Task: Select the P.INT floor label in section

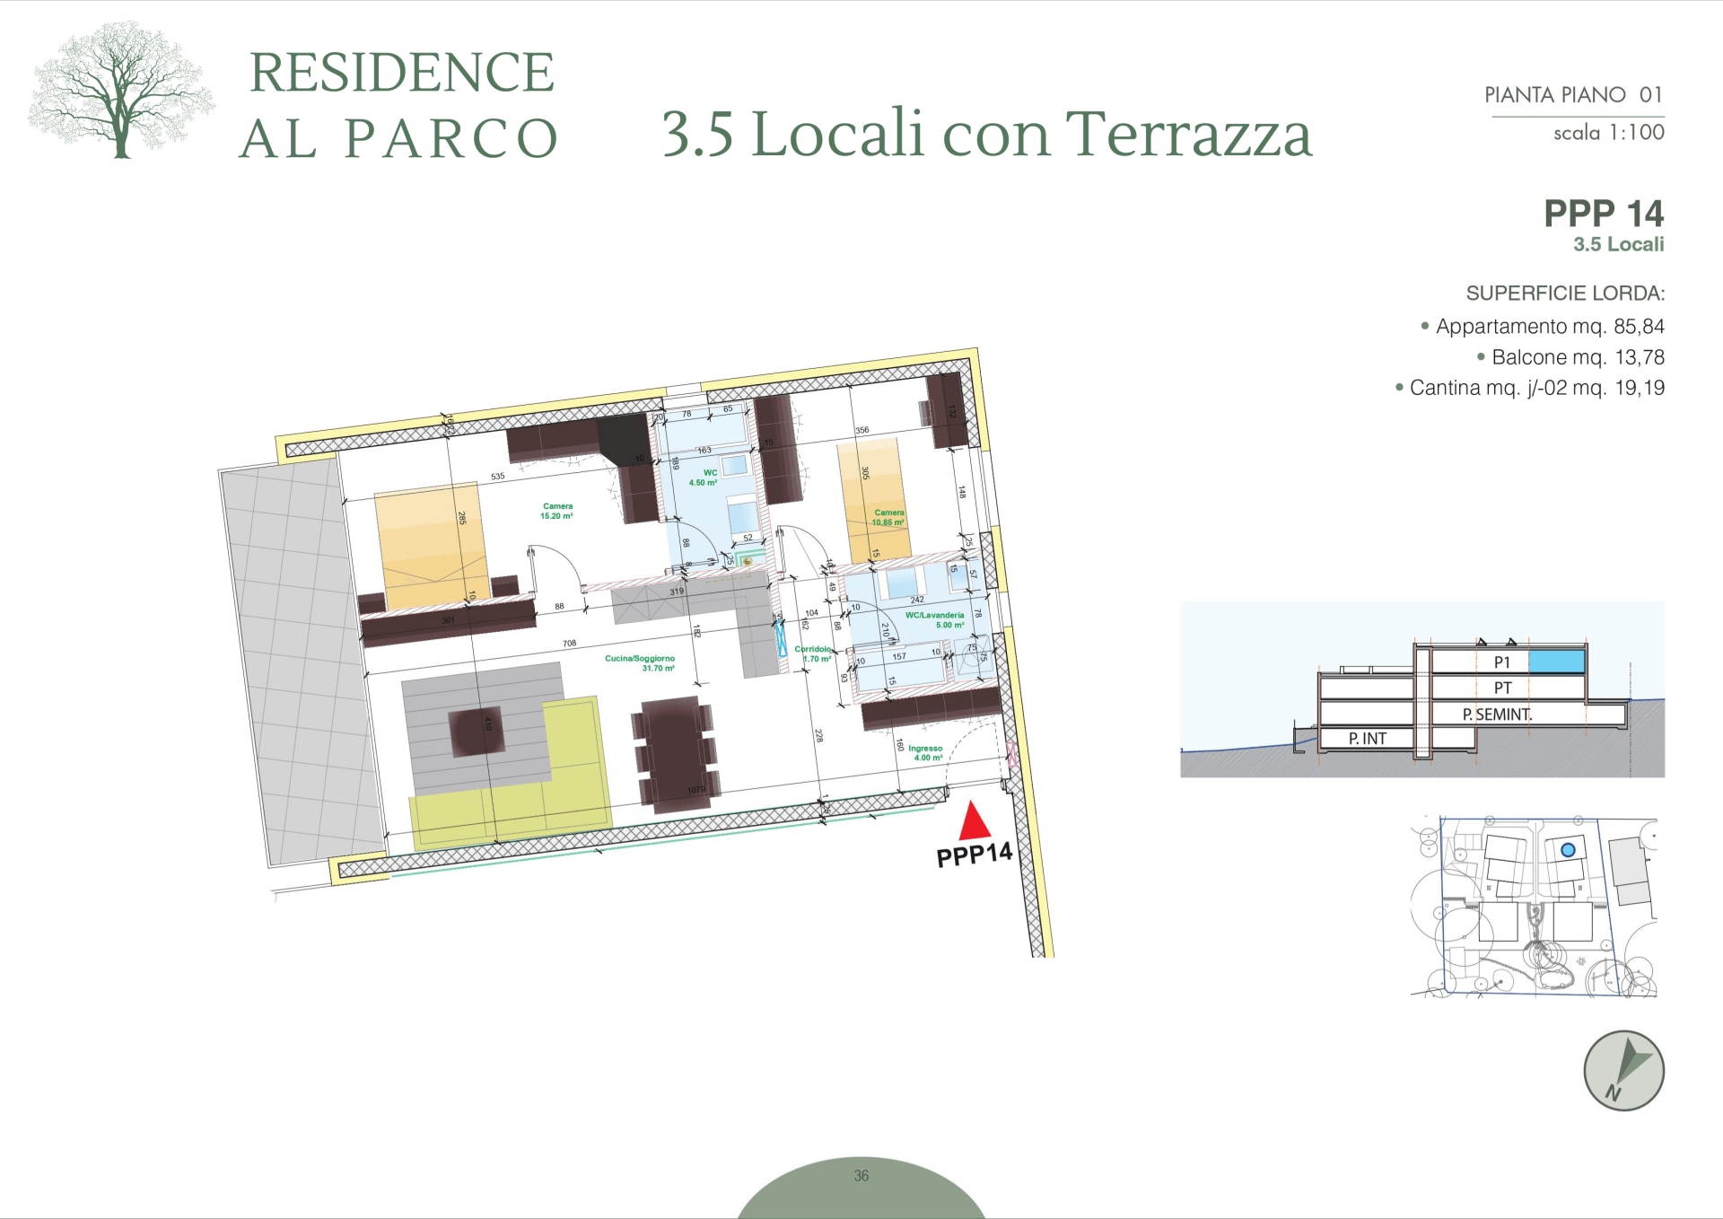Action: point(1367,739)
